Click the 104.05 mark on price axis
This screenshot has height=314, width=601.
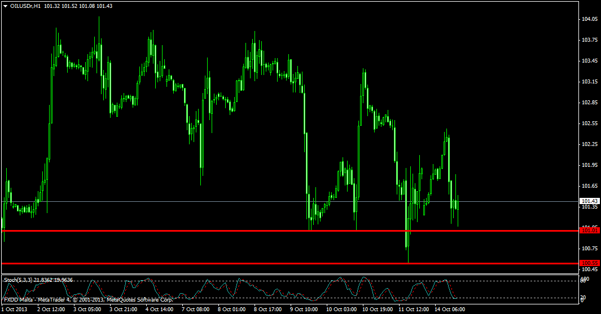[590, 19]
